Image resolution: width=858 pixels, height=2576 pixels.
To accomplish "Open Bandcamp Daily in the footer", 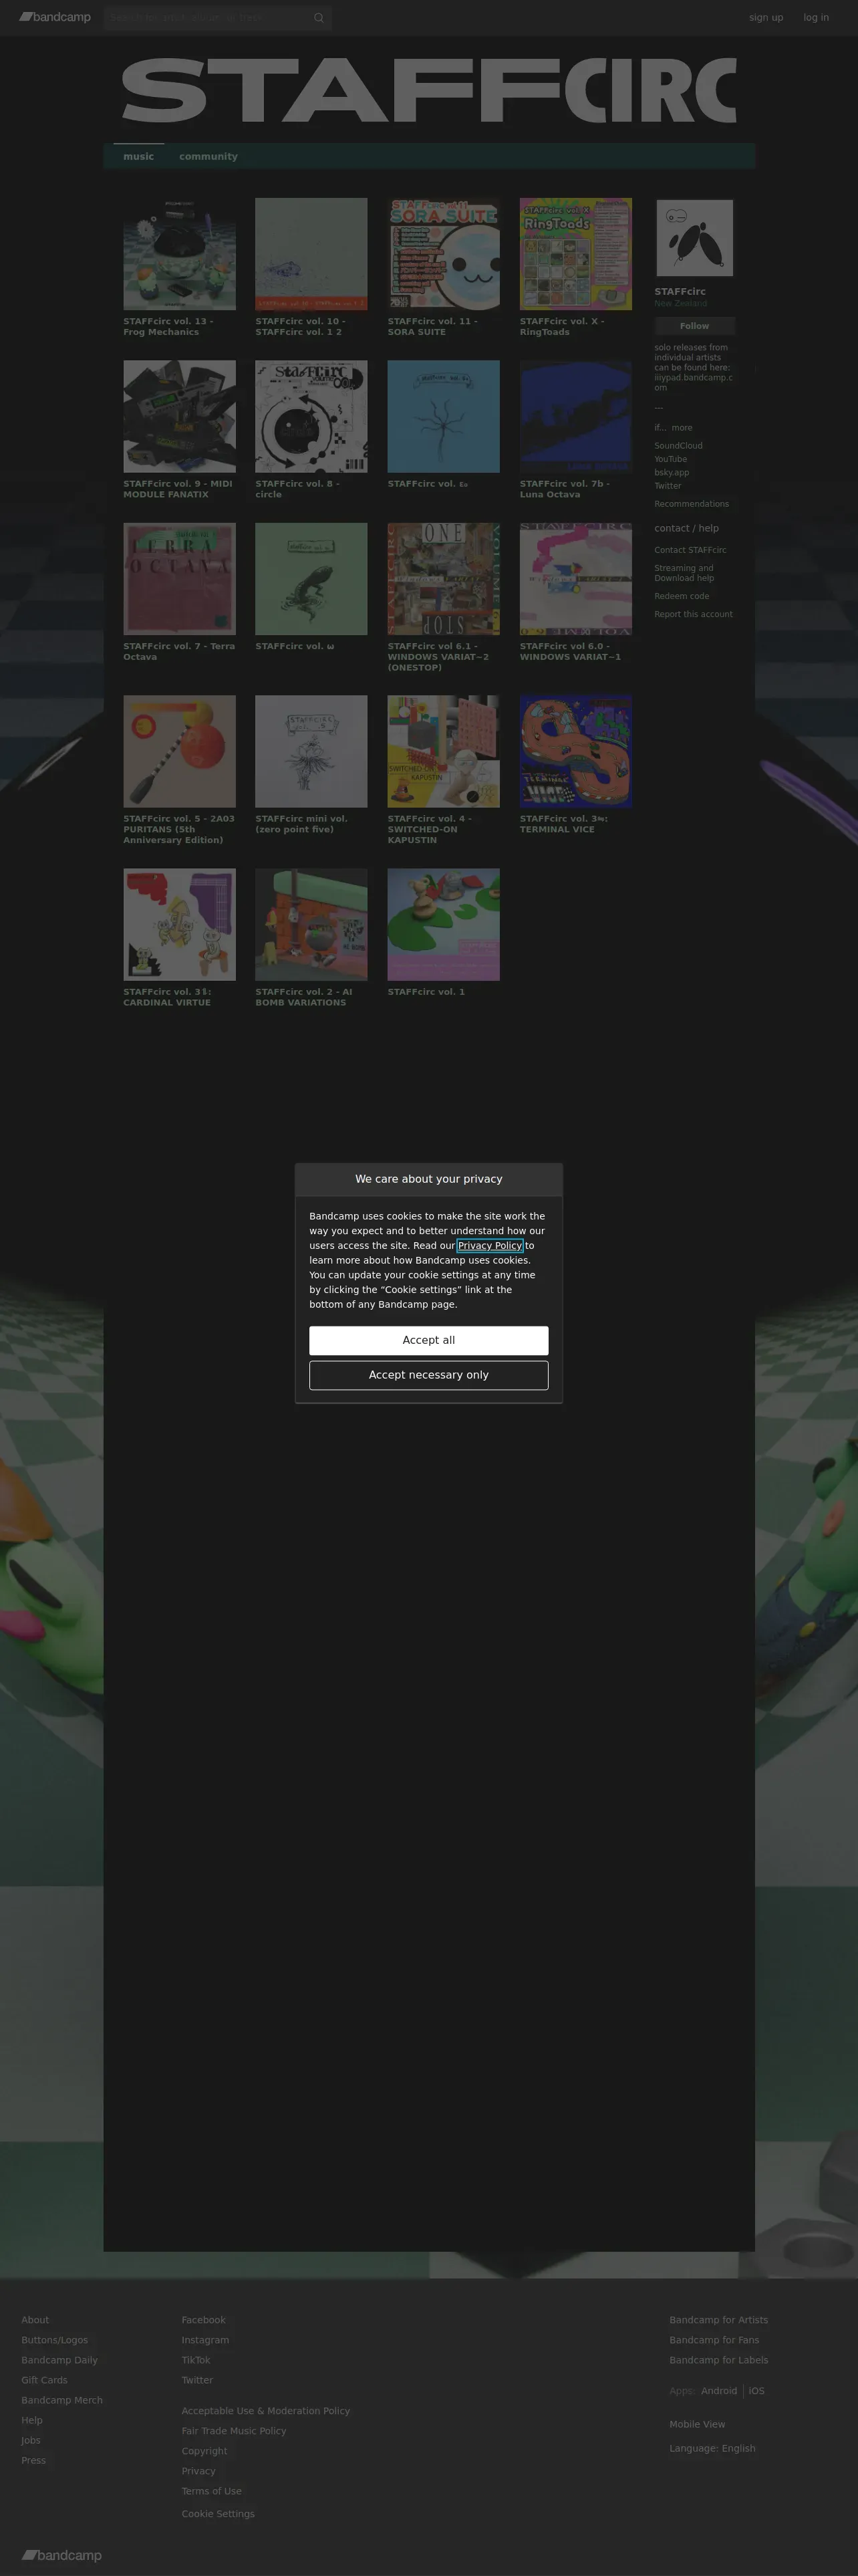I will click(x=60, y=2360).
